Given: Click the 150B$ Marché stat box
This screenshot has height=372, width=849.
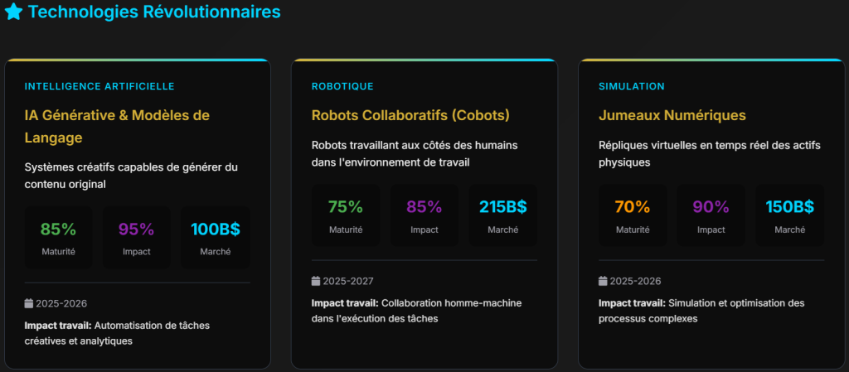Looking at the screenshot, I should (x=789, y=215).
